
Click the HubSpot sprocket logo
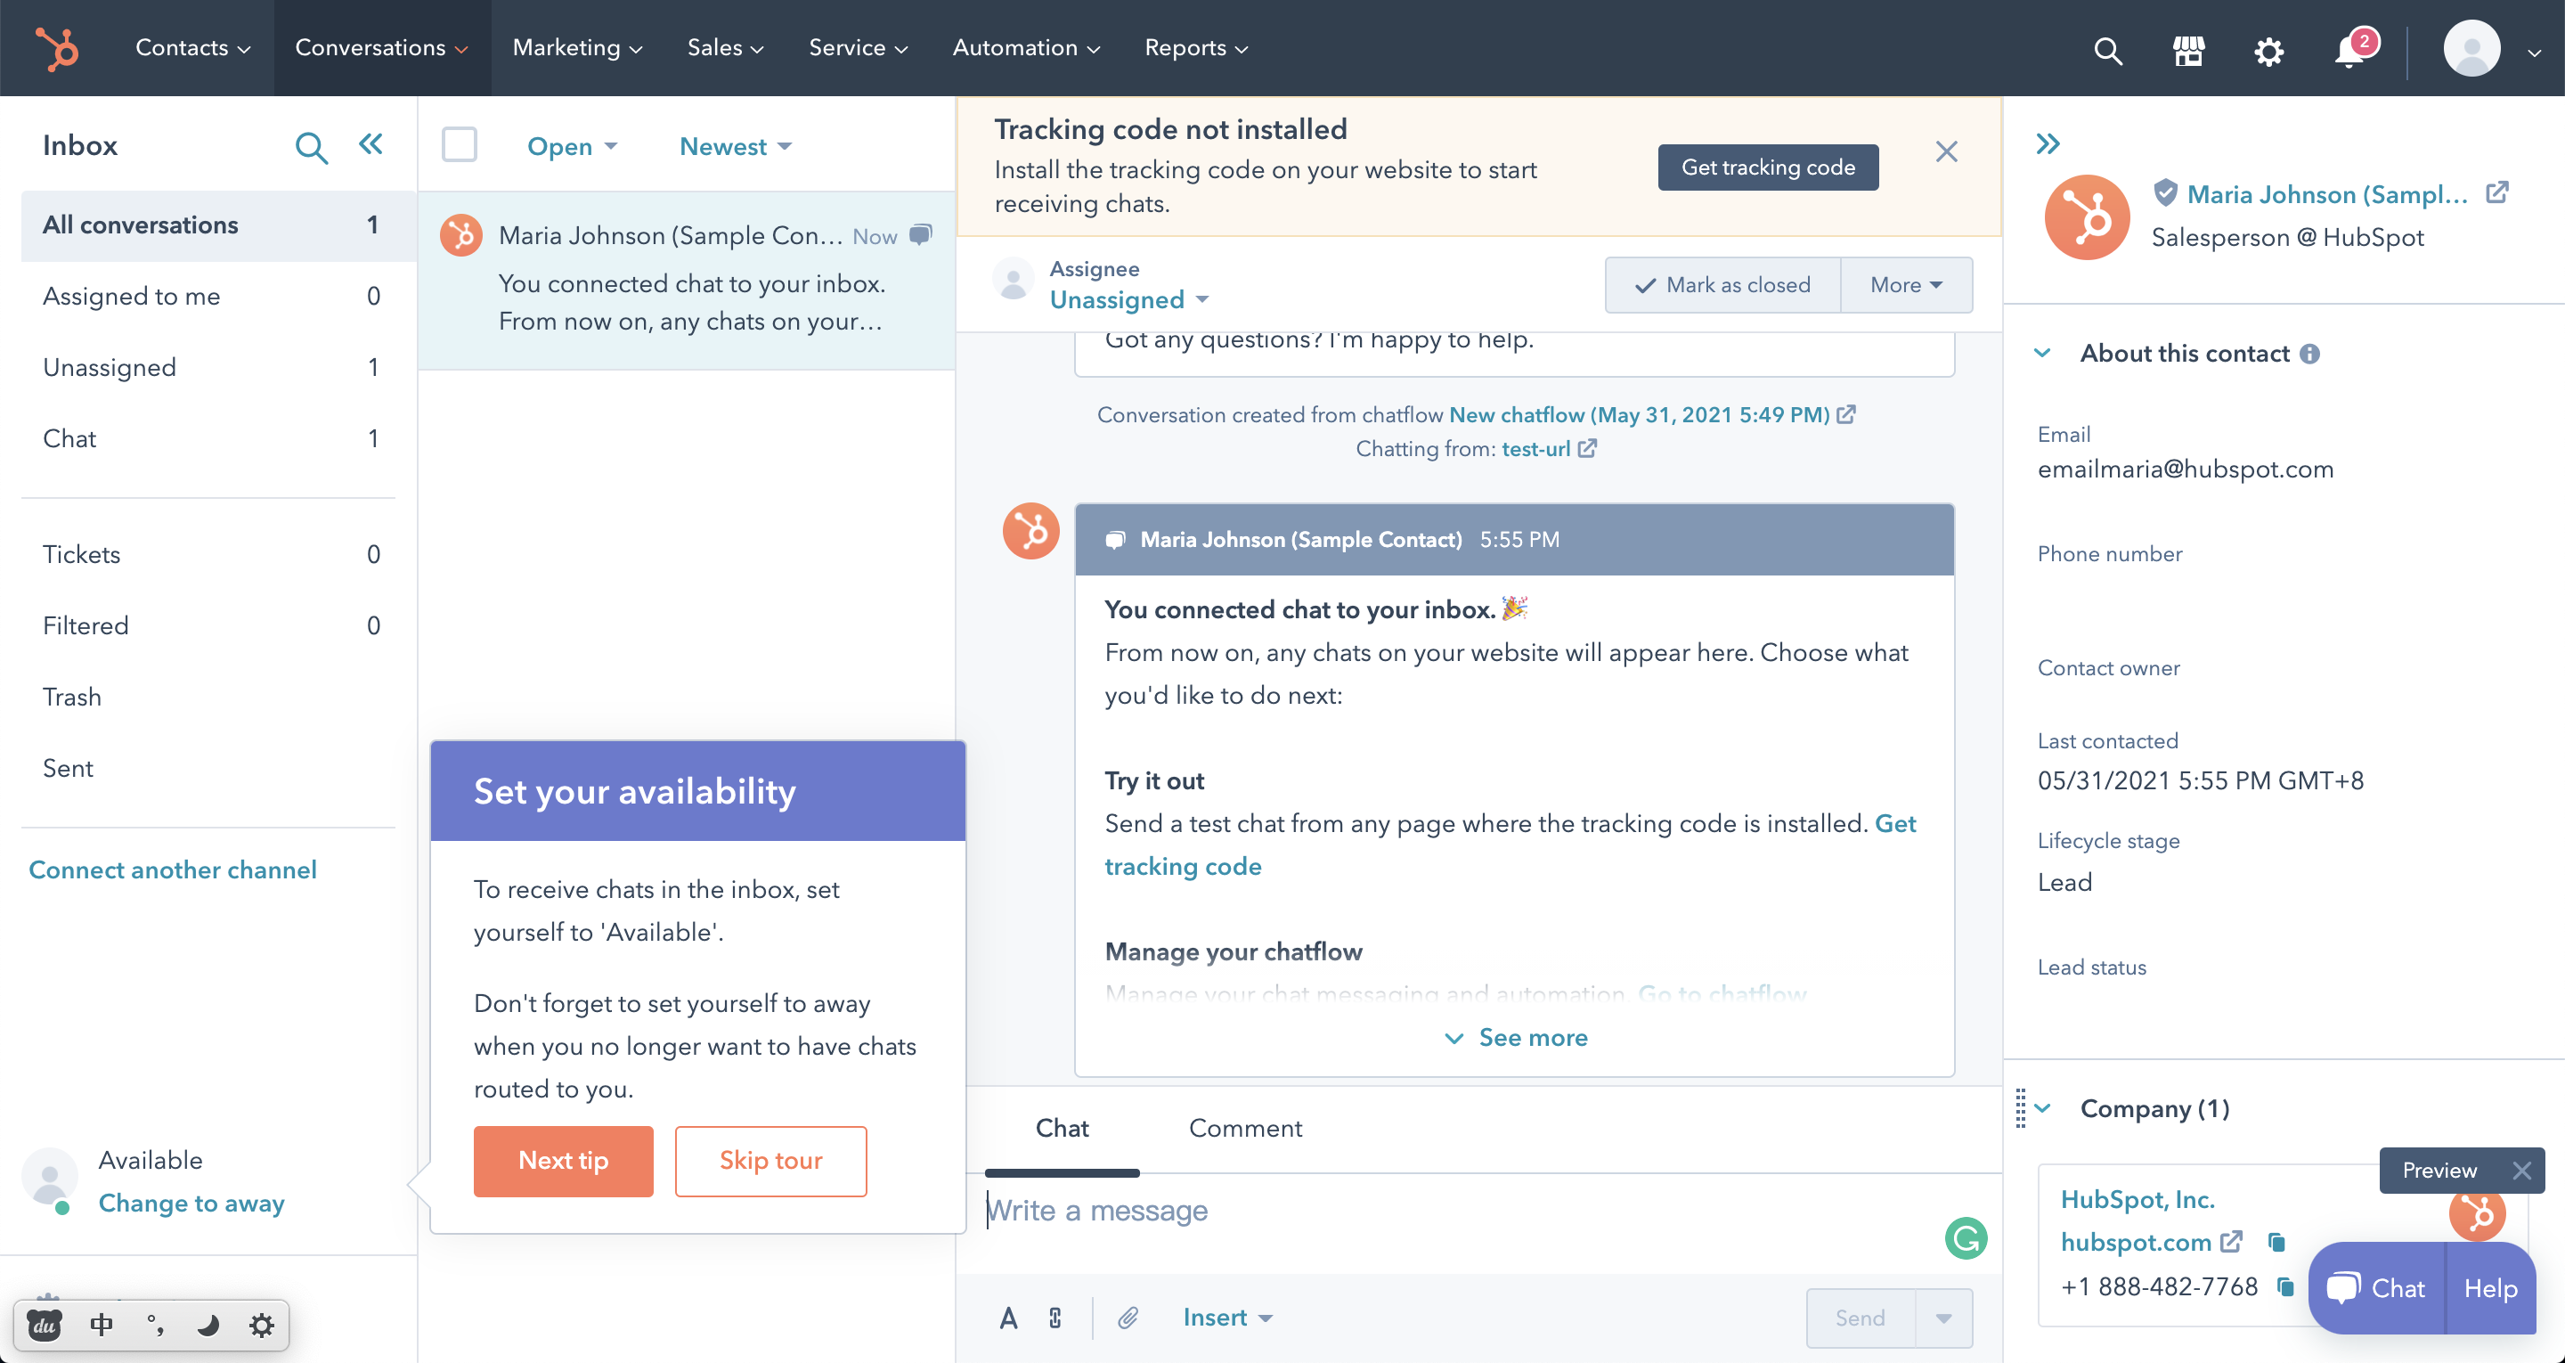click(57, 48)
